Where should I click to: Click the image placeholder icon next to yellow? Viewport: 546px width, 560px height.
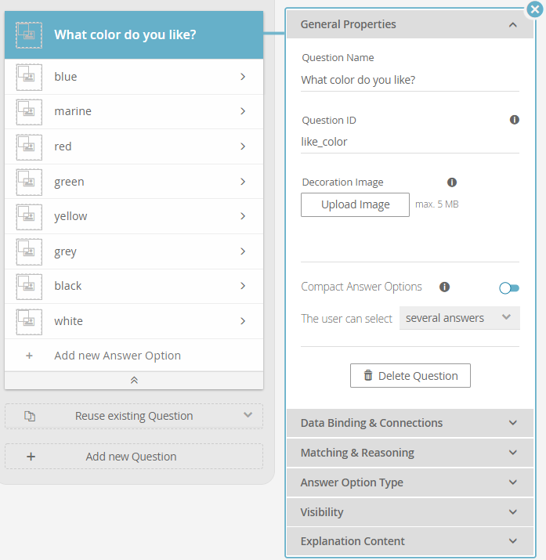[x=29, y=217]
